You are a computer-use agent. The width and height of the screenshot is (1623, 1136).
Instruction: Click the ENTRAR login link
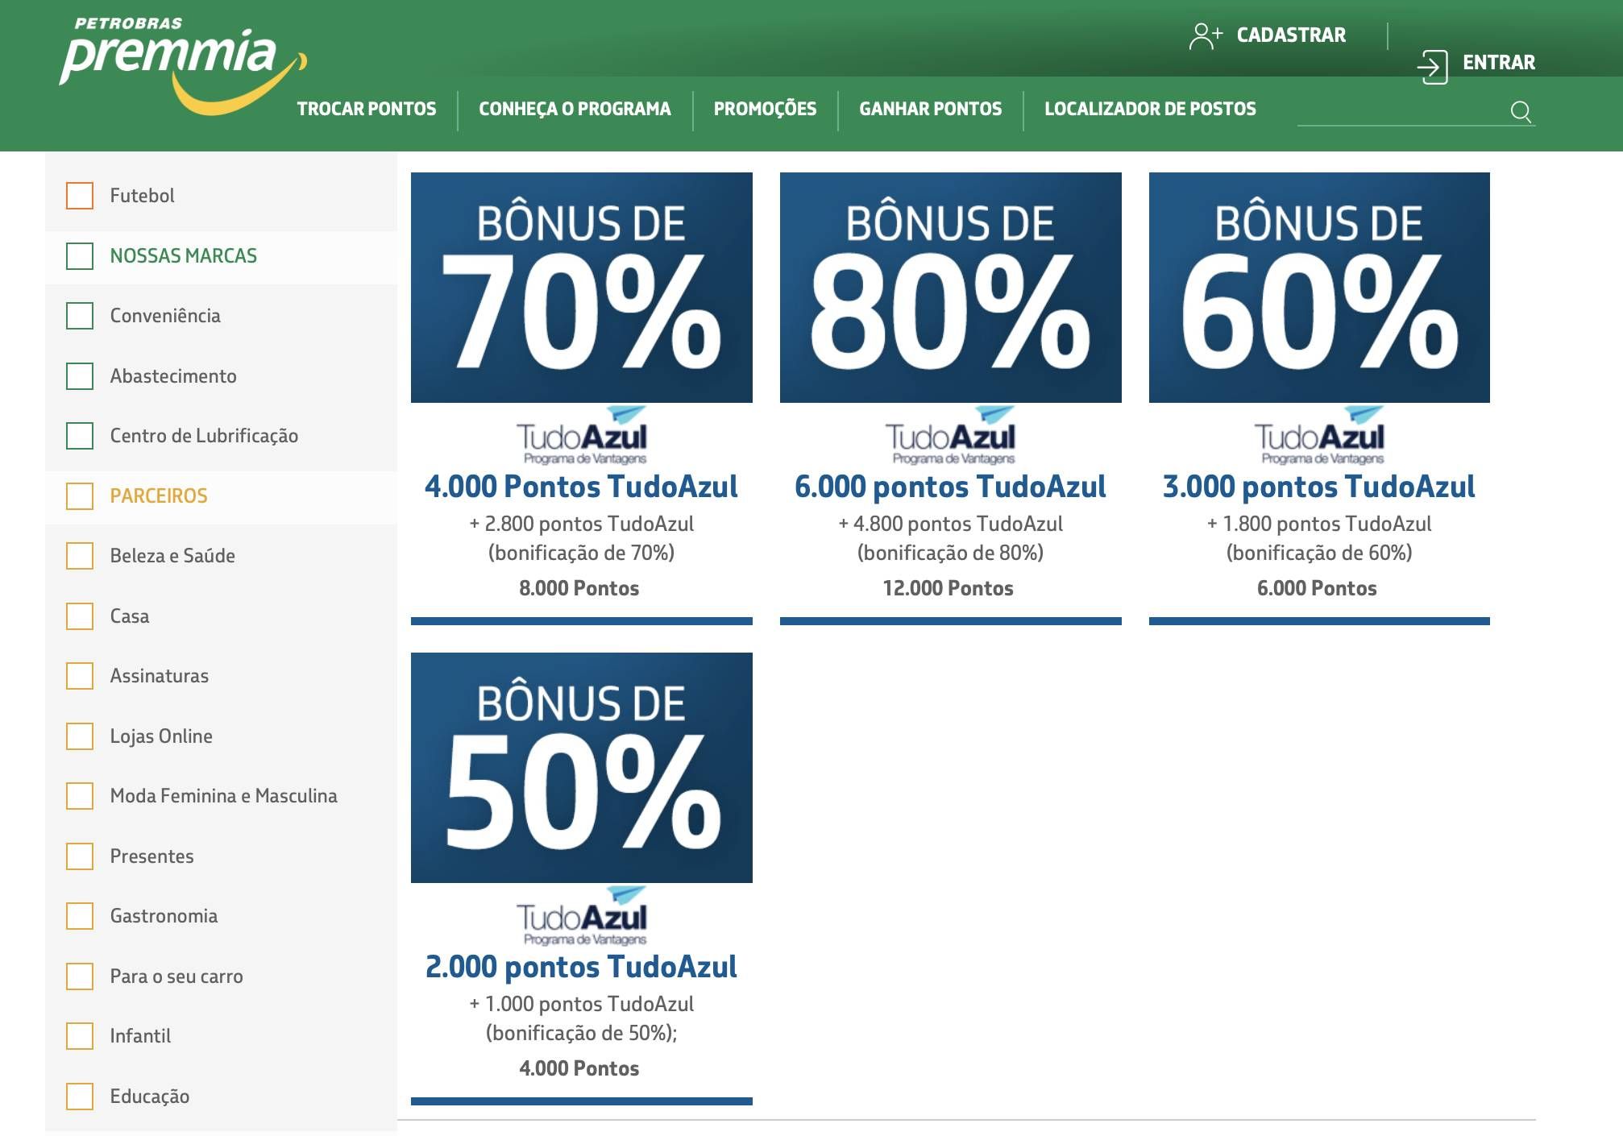click(x=1499, y=63)
